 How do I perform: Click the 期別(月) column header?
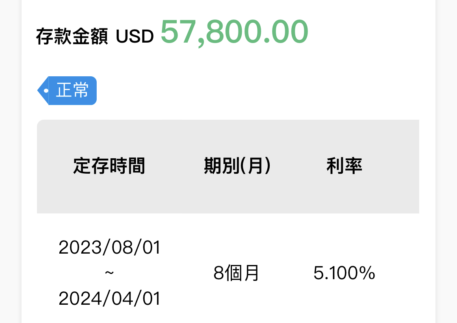(x=237, y=166)
